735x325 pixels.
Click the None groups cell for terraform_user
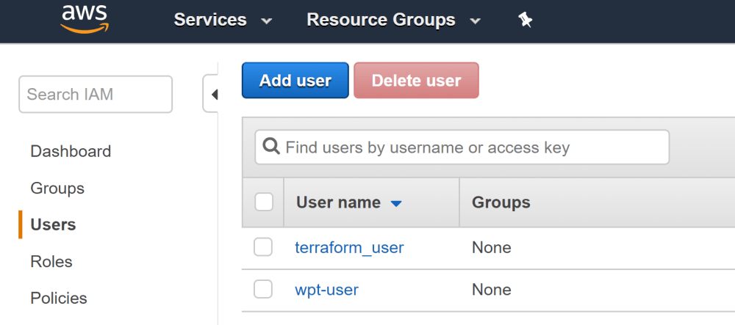(491, 247)
